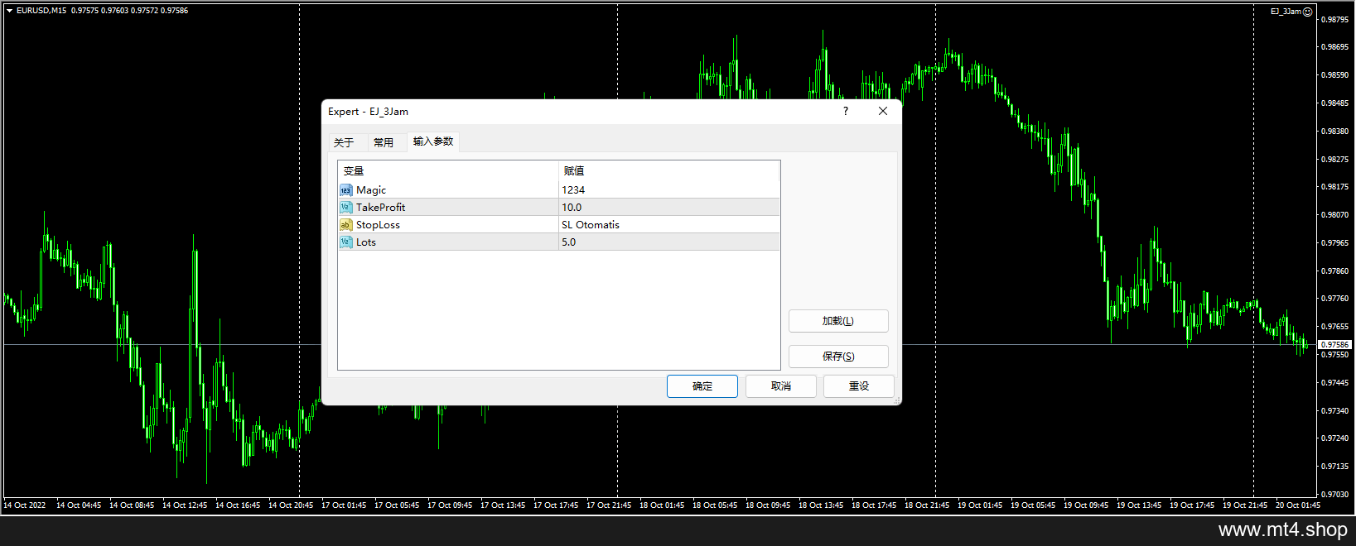
Task: Click the Lots value type icon
Action: (345, 242)
